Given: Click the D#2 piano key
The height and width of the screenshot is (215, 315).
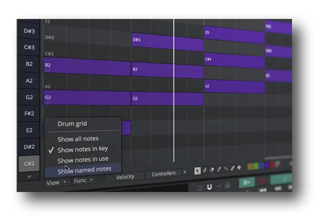Looking at the screenshot, I should pyautogui.click(x=29, y=147).
